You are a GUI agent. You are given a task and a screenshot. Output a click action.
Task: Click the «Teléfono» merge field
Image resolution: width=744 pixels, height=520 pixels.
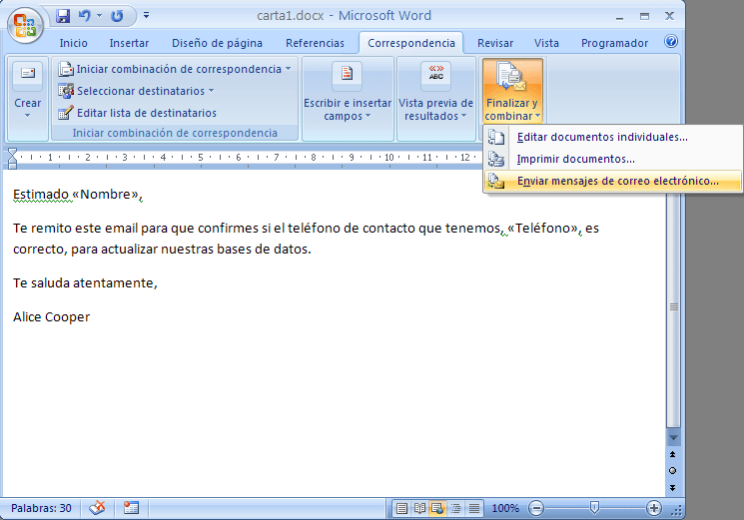(543, 229)
